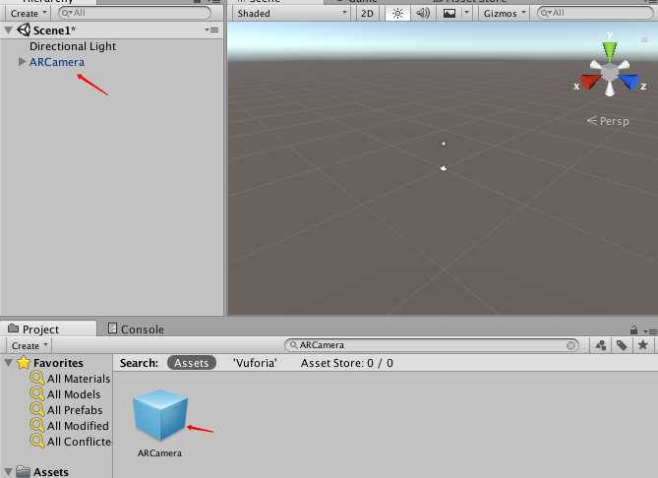658x478 pixels.
Task: Click the Scene view search field
Action: [x=595, y=13]
